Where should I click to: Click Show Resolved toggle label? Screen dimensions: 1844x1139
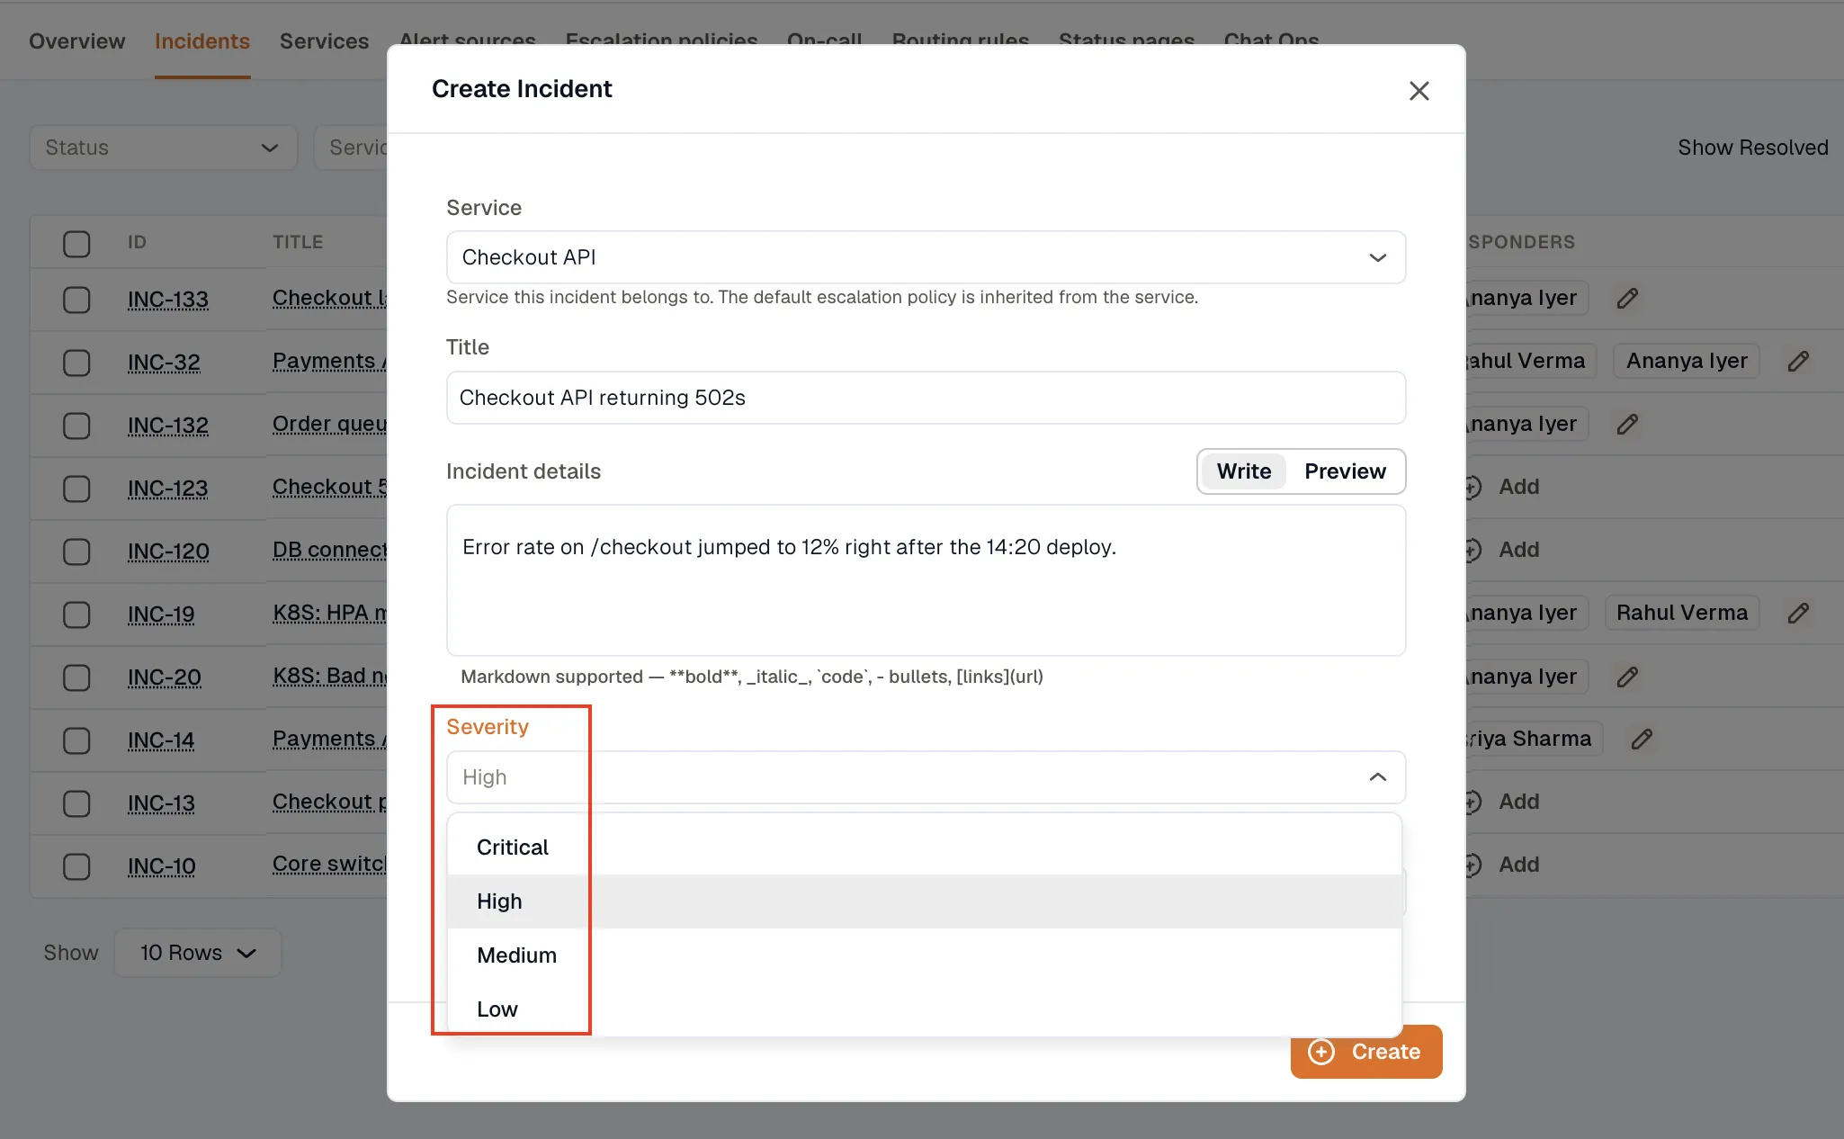coord(1752,148)
